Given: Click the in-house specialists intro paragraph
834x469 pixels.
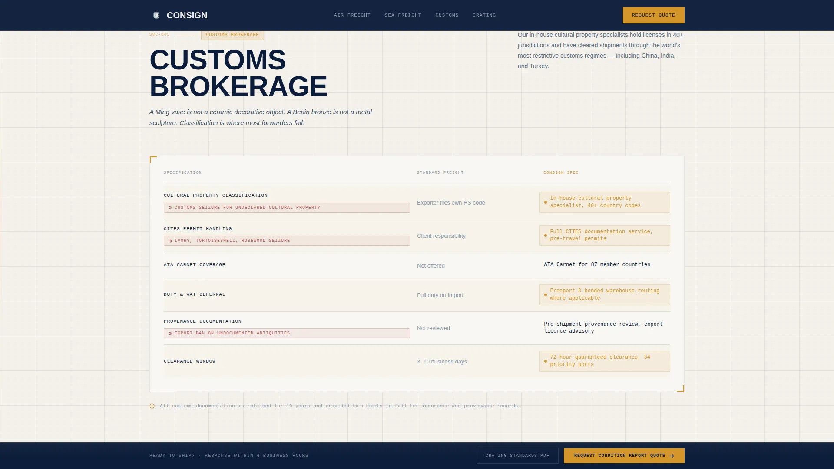Looking at the screenshot, I should pyautogui.click(x=600, y=50).
